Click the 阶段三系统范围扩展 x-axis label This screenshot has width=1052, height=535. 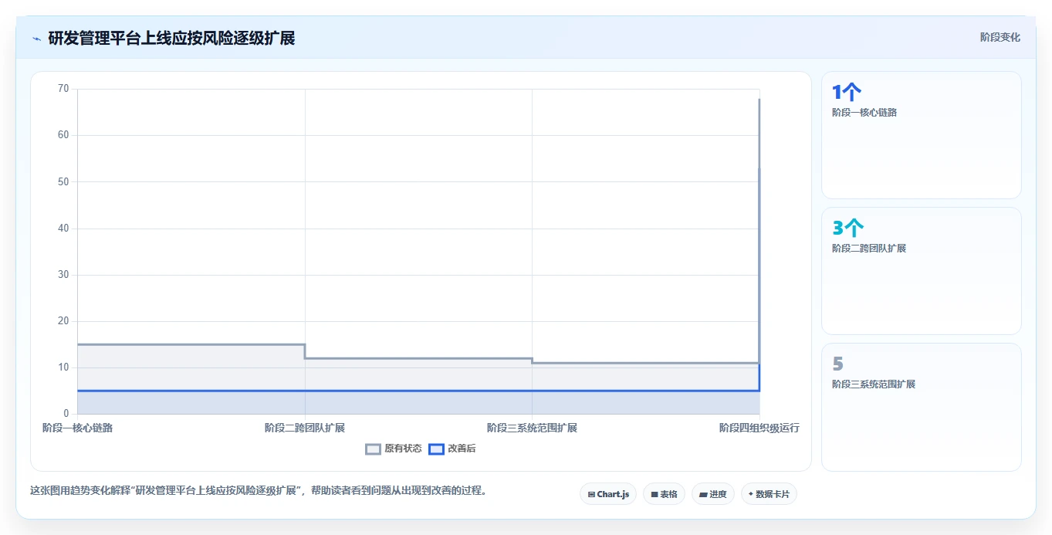(532, 428)
